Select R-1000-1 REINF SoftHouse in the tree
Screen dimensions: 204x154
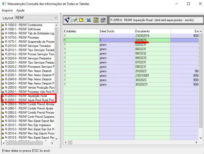coord(23,29)
